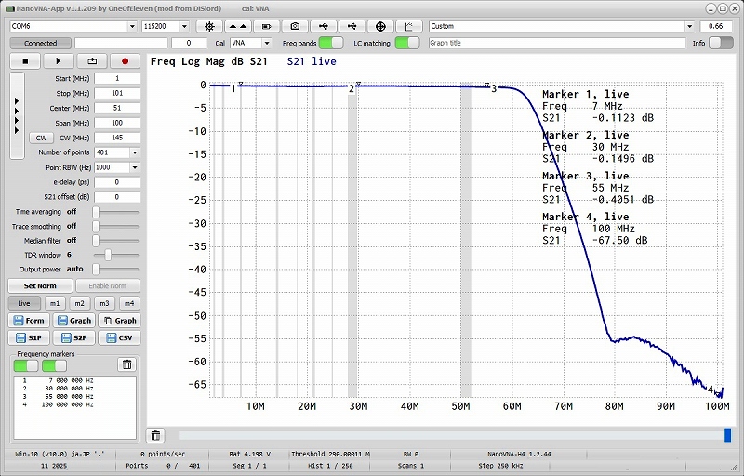Viewport: 744px width, 476px height.
Task: Click the trash icon below the graph
Action: (155, 435)
